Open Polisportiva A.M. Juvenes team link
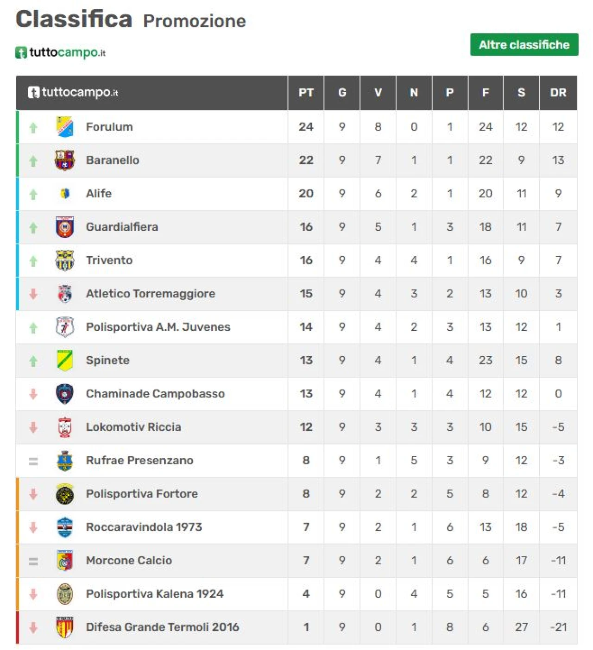Viewport: 593px width, 650px height. pos(158,327)
